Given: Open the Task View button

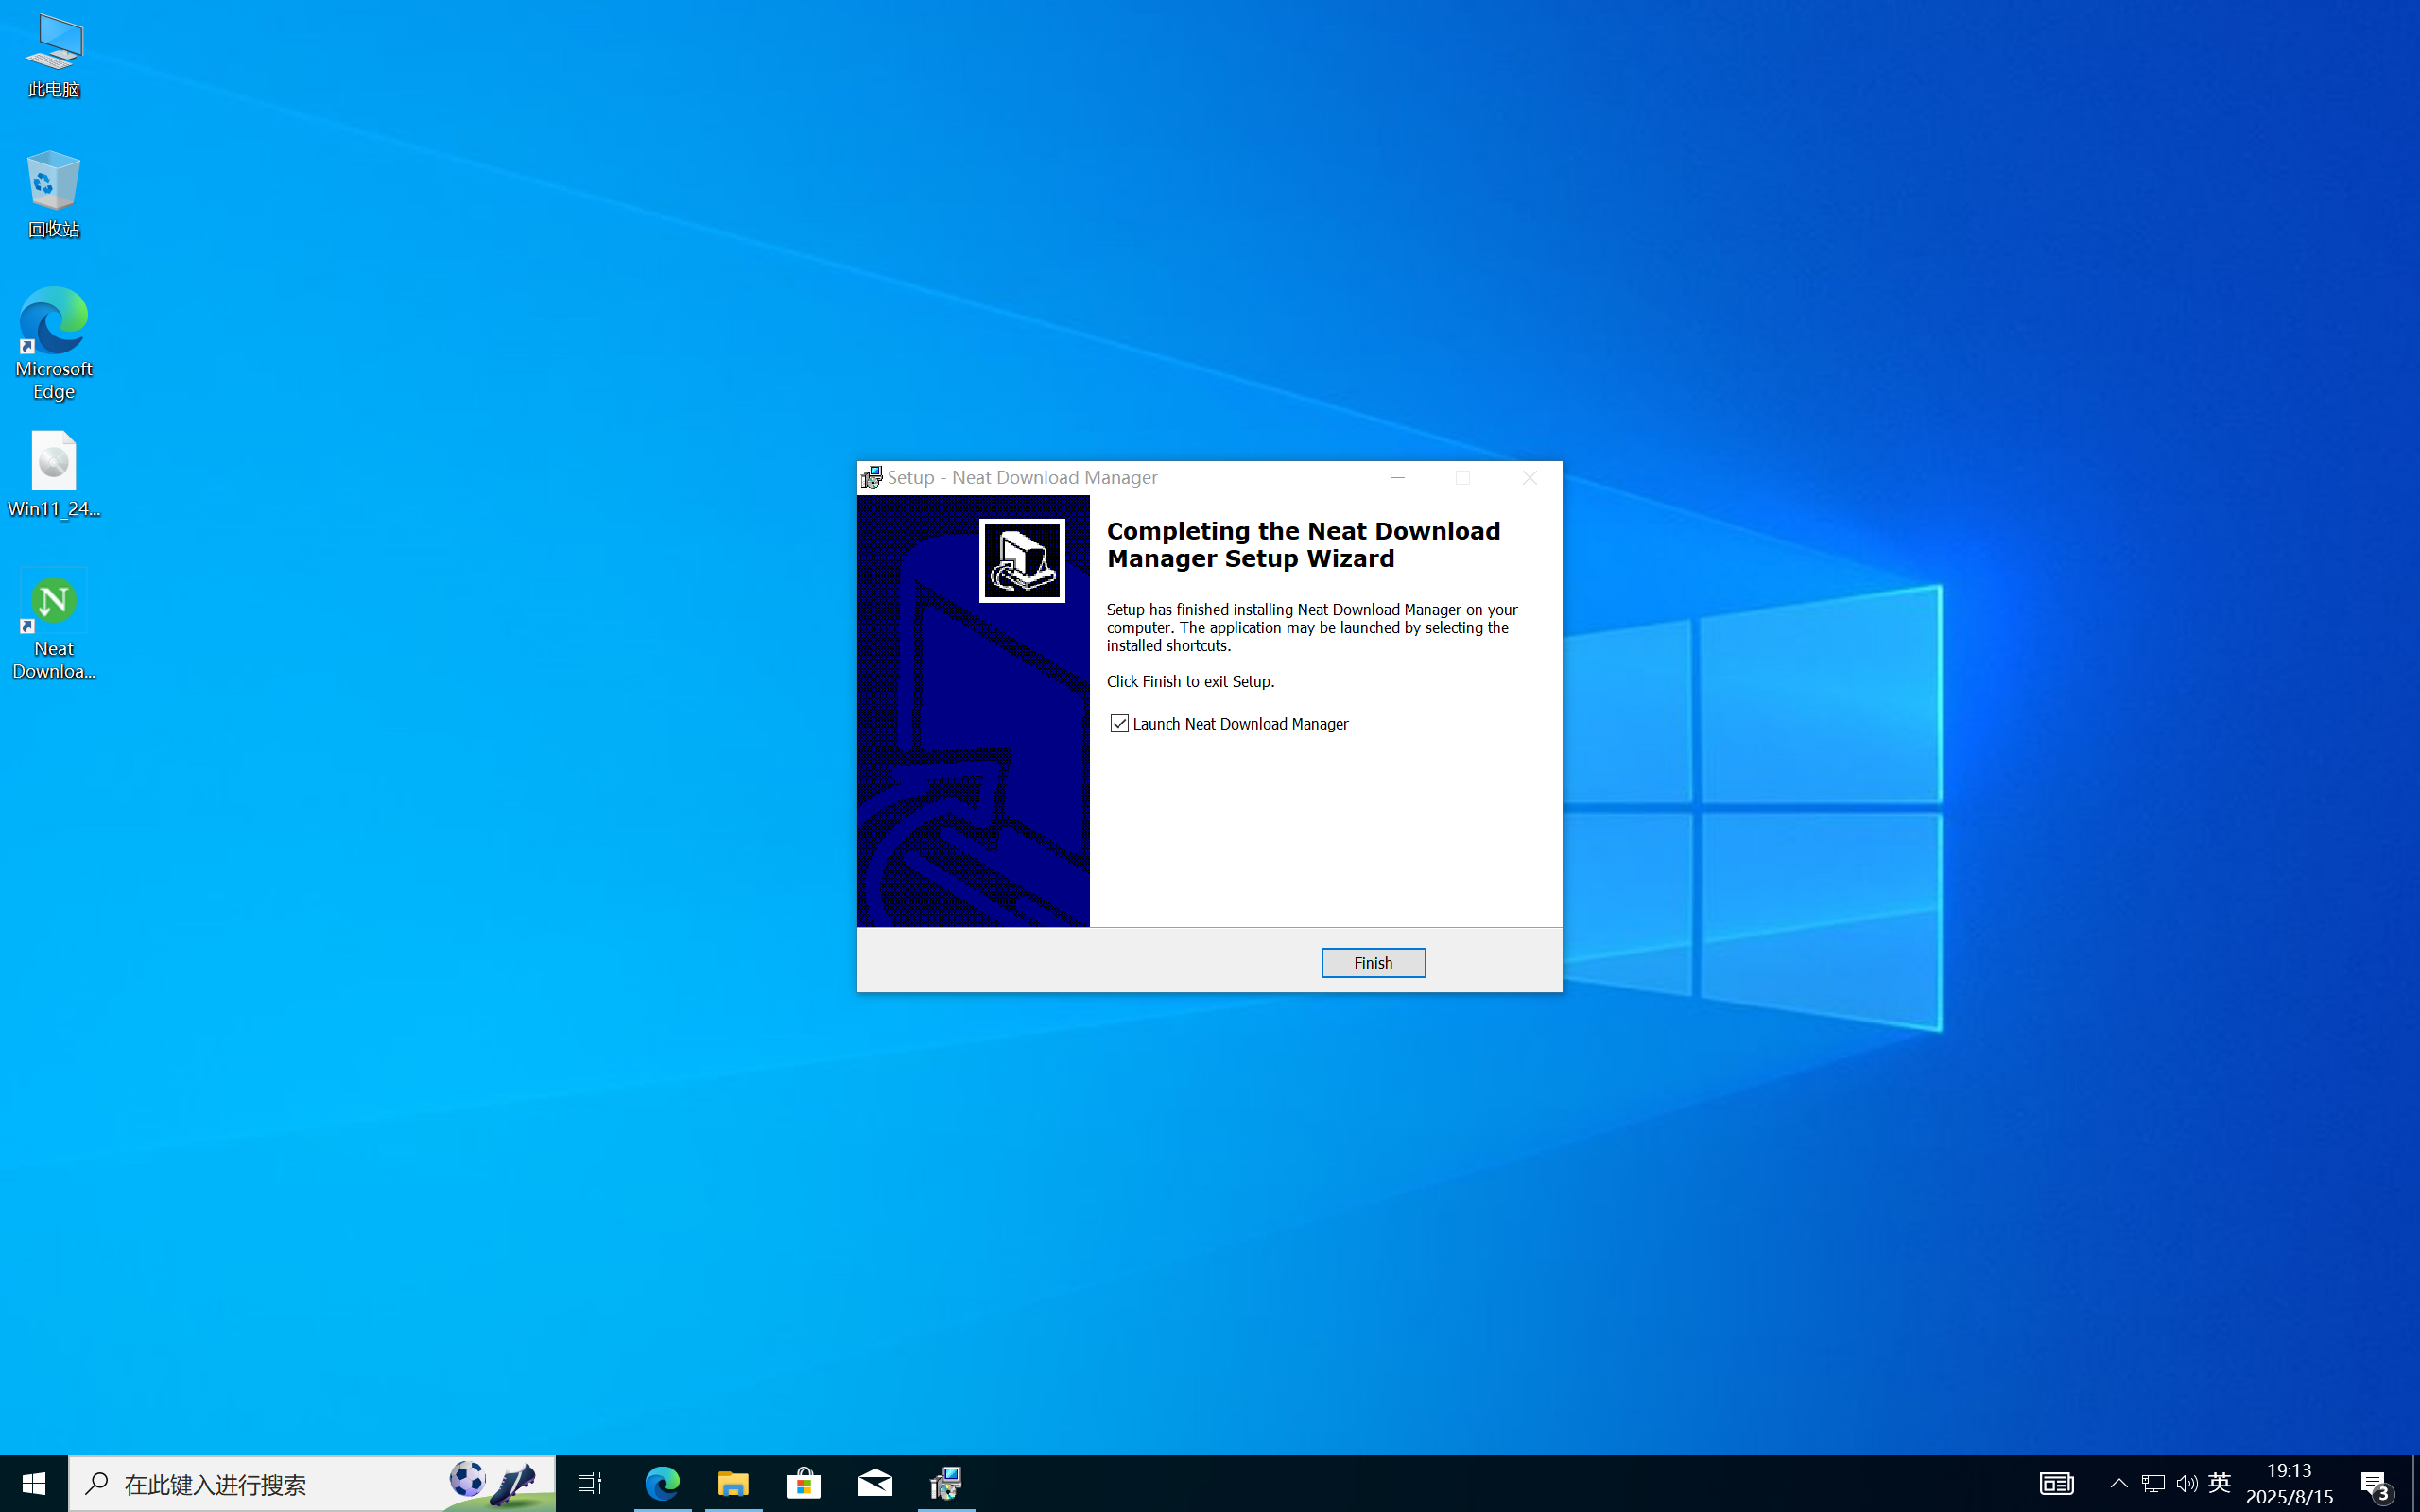Looking at the screenshot, I should (x=590, y=1483).
